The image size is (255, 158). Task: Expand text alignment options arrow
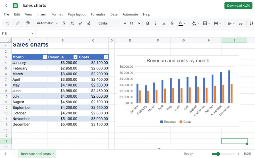tap(234, 23)
